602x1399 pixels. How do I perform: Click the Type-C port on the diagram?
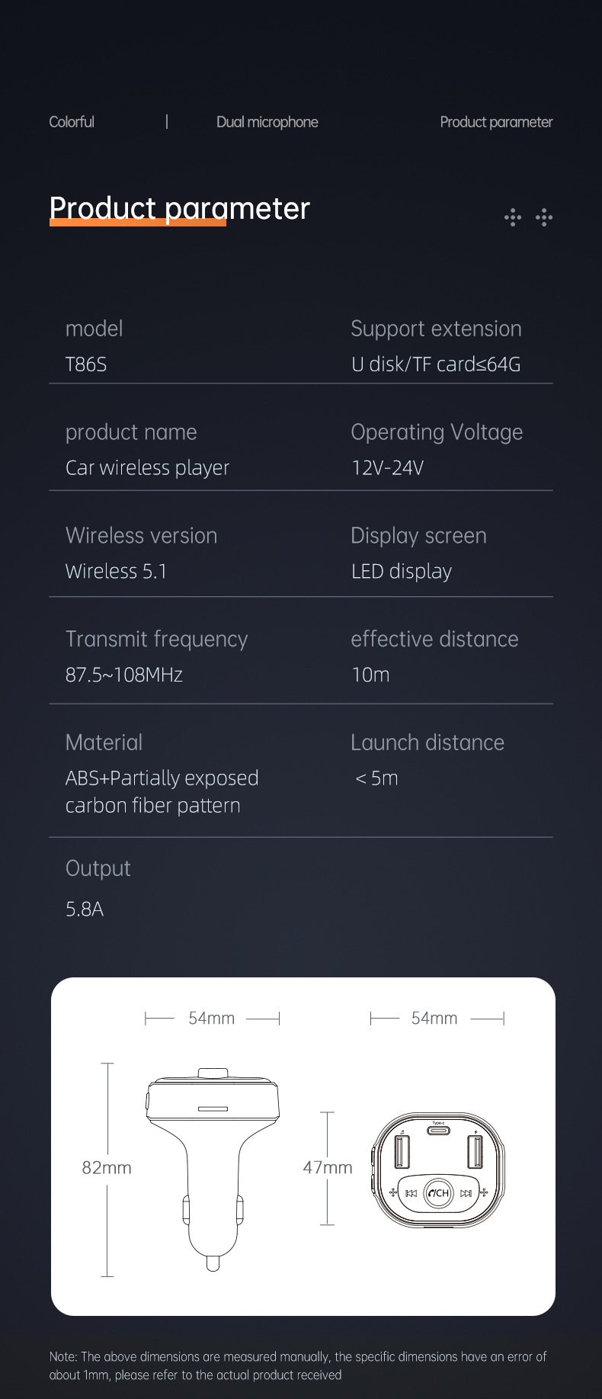[438, 1131]
